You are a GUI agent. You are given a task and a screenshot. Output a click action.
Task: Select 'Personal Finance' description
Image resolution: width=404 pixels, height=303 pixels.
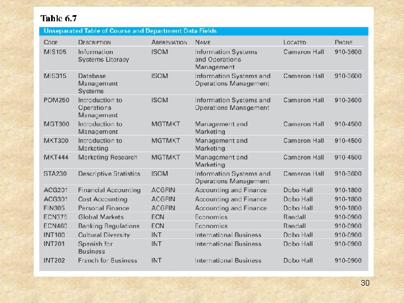(104, 208)
